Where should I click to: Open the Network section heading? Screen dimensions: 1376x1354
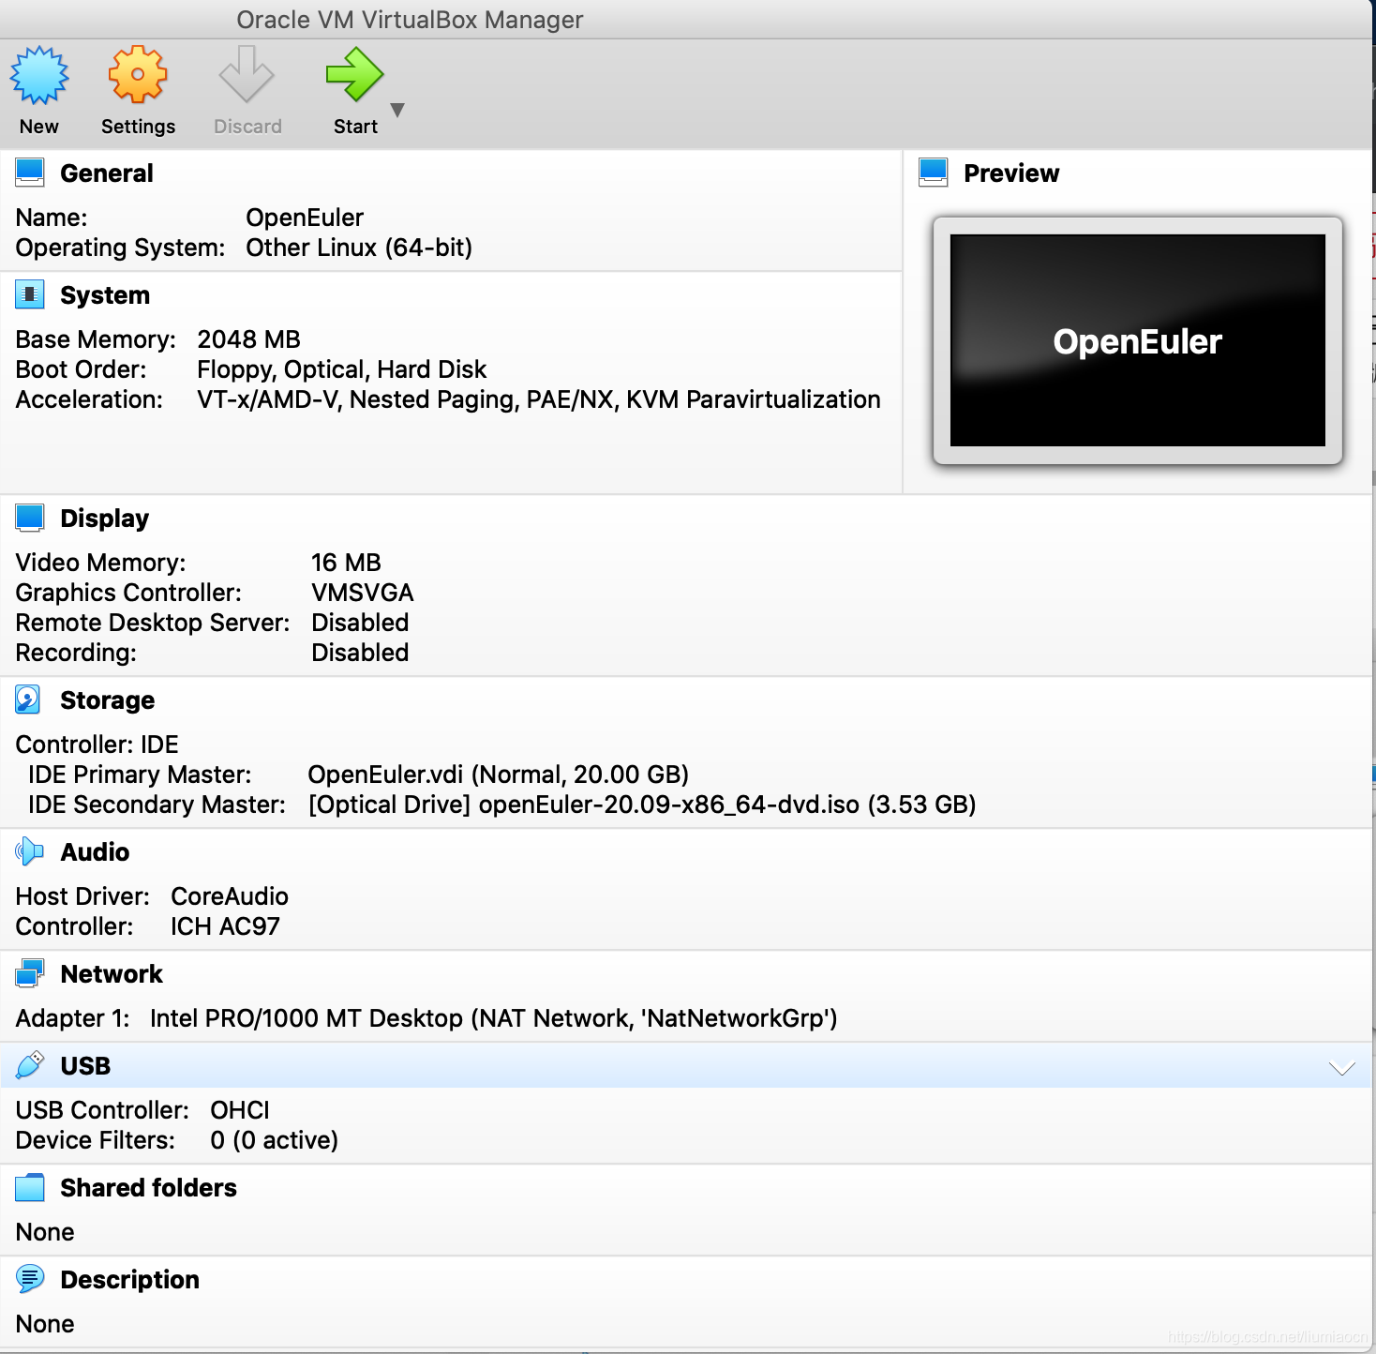(112, 974)
